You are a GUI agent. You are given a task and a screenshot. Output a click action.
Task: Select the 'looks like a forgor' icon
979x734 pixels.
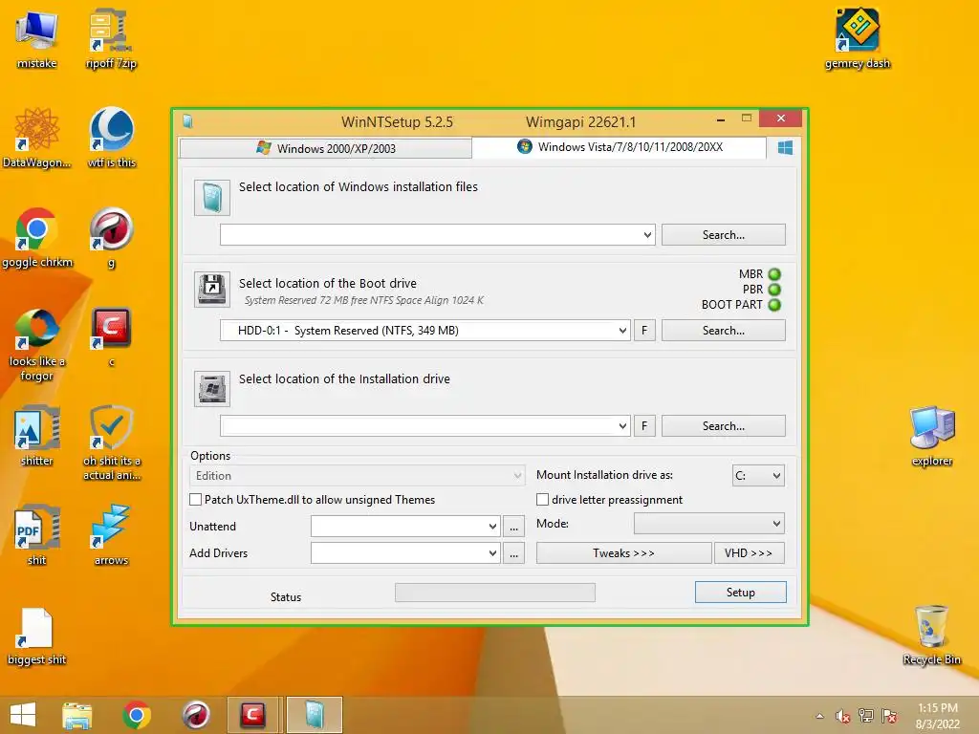click(37, 344)
